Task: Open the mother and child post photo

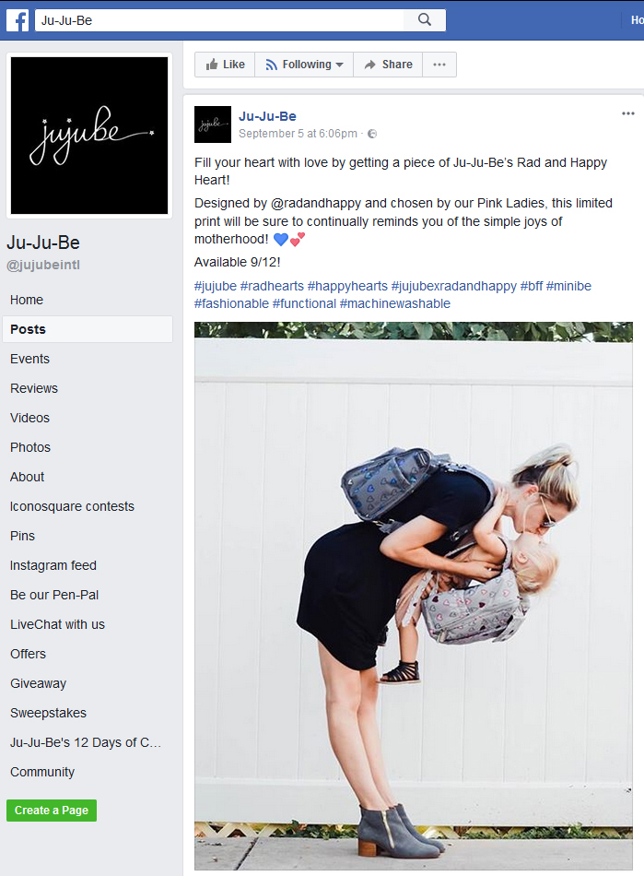Action: pyautogui.click(x=414, y=596)
